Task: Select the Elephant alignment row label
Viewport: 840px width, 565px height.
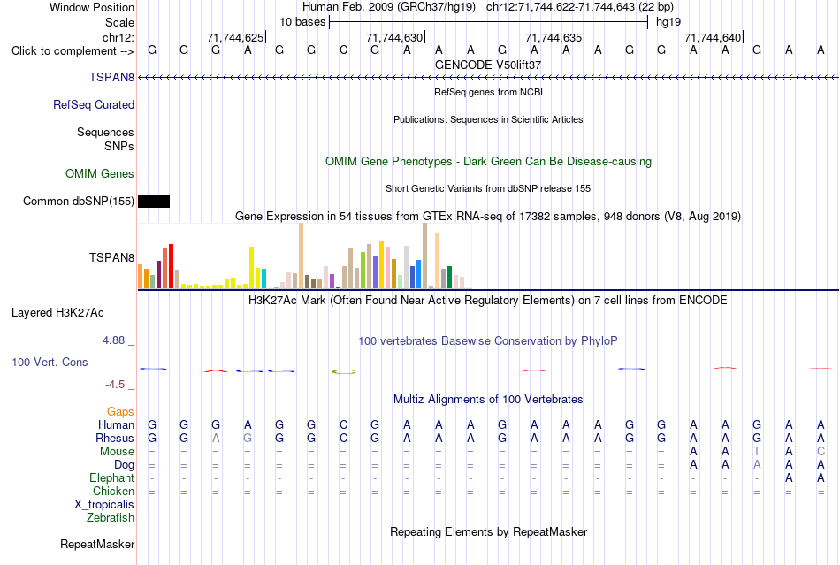Action: pyautogui.click(x=111, y=477)
